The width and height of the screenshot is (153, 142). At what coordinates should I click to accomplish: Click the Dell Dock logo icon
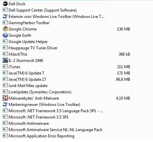tap(5, 4)
